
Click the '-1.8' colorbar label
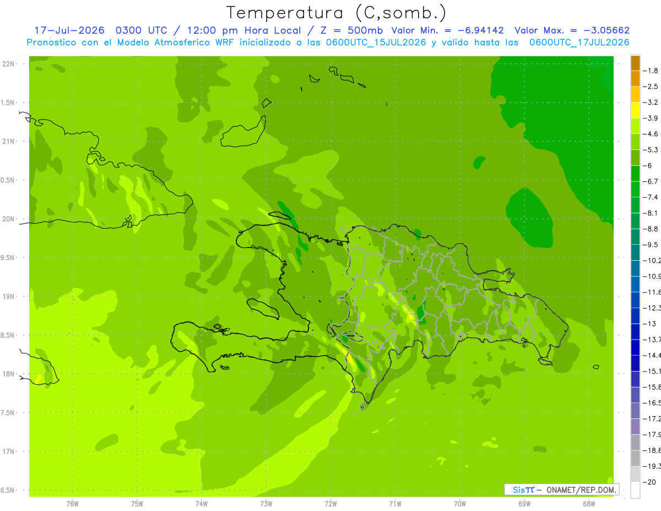pos(651,71)
